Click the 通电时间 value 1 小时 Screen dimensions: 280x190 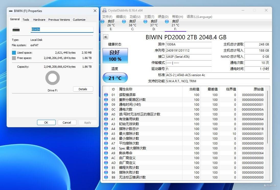pyautogui.click(x=257, y=69)
